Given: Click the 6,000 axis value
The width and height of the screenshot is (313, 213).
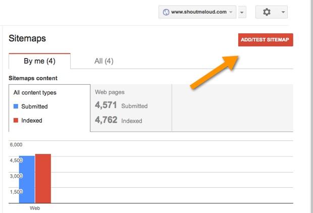Looking at the screenshot, I should (16, 144).
